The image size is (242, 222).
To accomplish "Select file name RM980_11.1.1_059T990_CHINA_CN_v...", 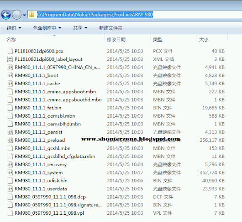I will (57, 67).
